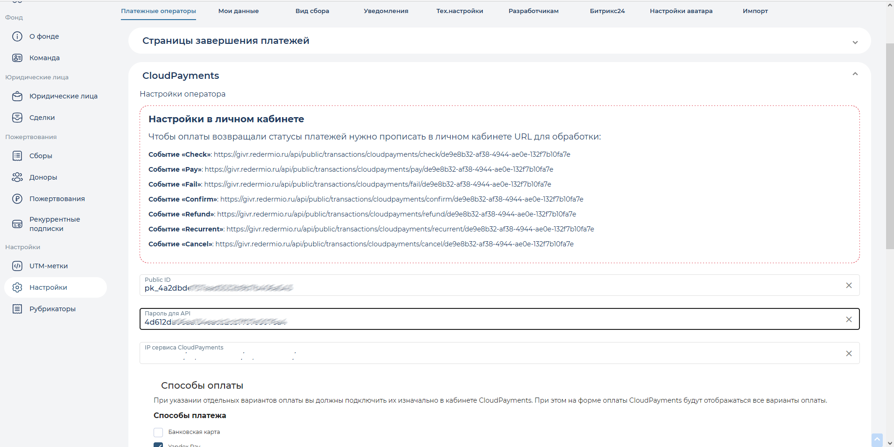Go to Команда page
The height and width of the screenshot is (447, 894).
44,58
